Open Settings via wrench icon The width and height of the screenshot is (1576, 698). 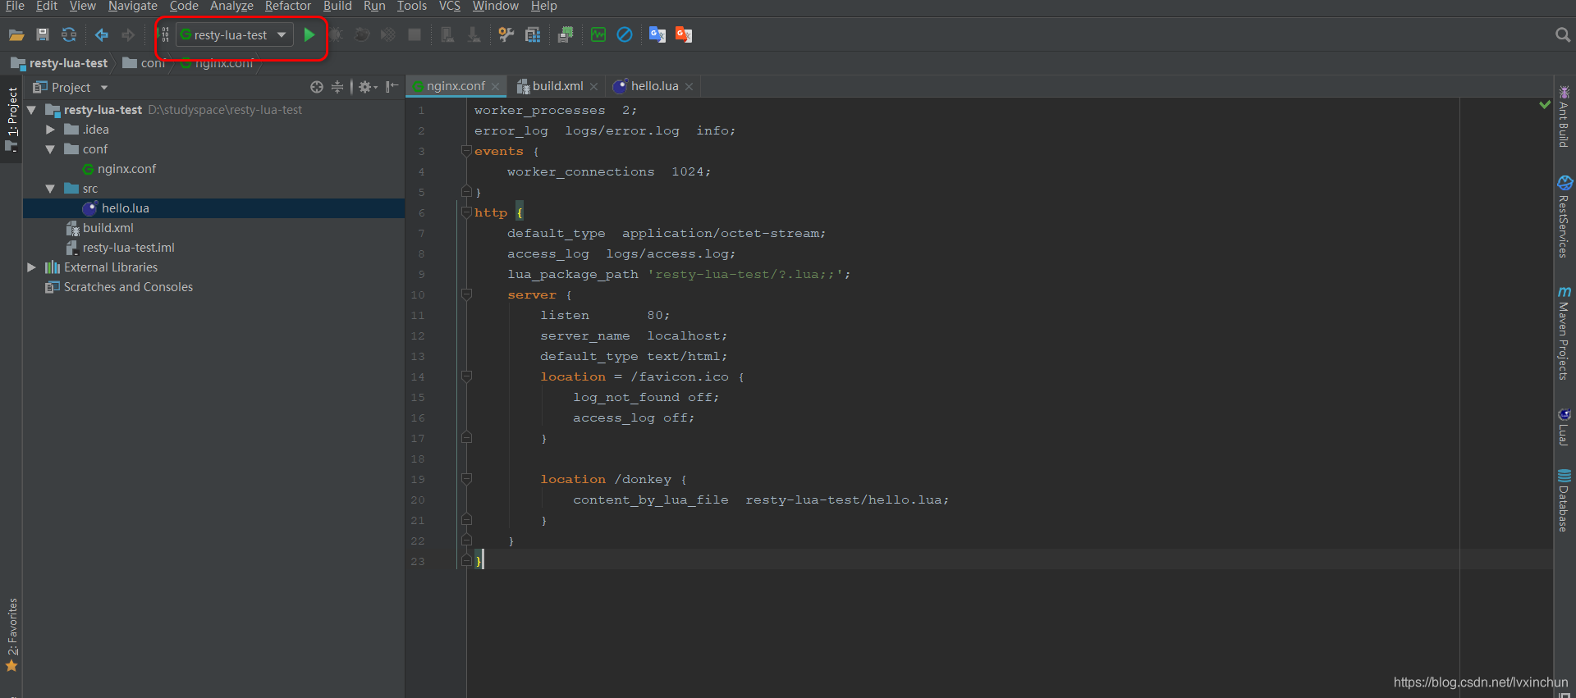tap(506, 34)
